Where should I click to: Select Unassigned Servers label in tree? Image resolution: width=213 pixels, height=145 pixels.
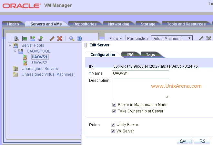click(40, 69)
